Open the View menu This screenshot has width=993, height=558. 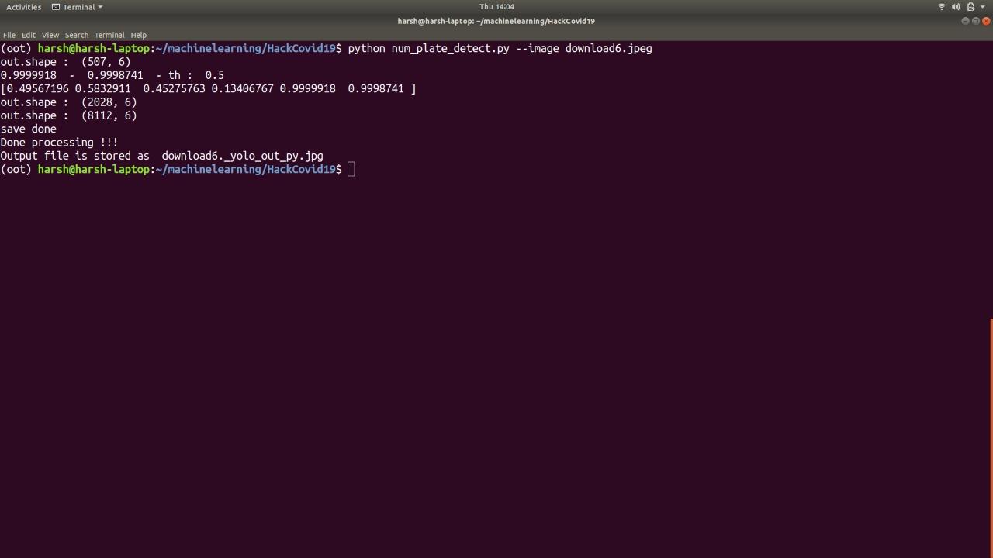click(x=50, y=35)
